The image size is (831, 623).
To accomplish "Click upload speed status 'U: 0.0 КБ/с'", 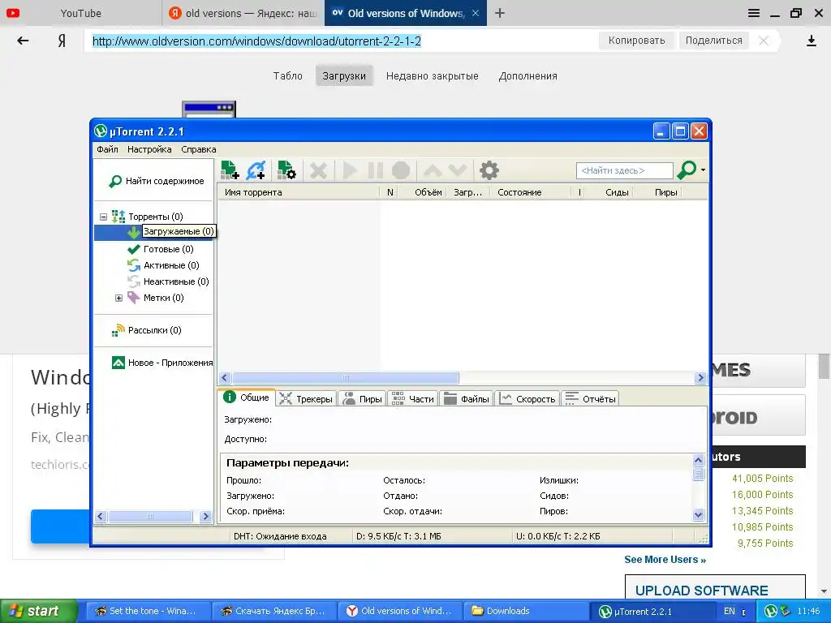I will pos(558,536).
